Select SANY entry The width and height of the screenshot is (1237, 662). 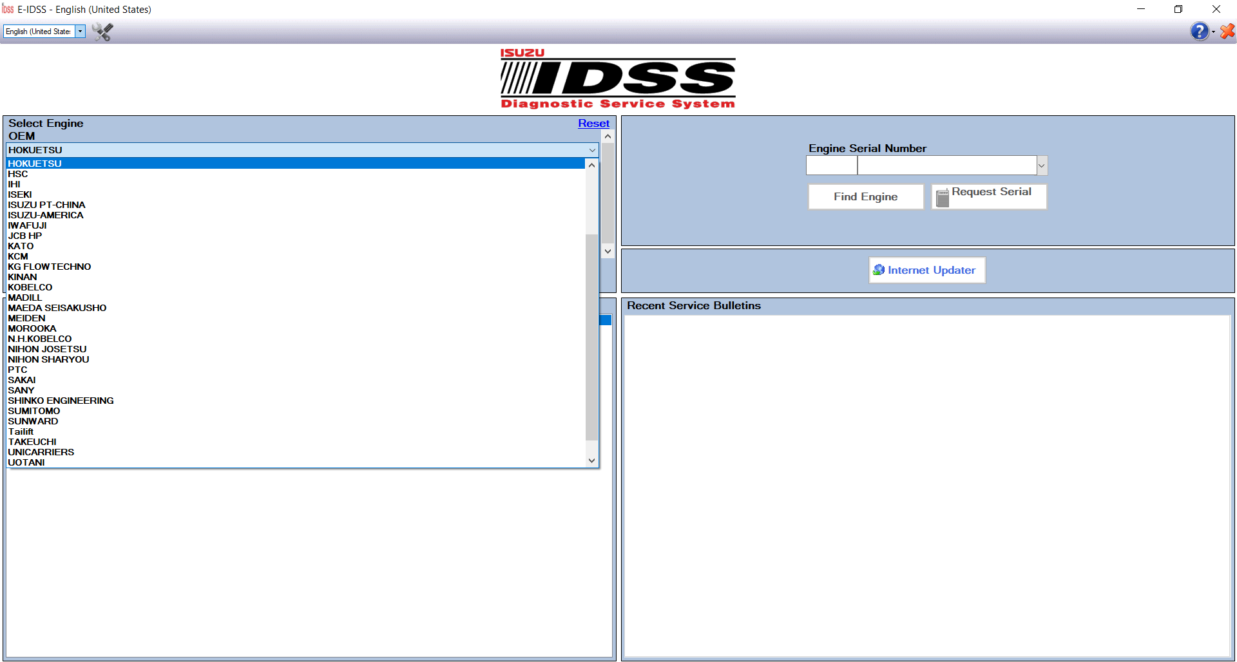(x=296, y=390)
